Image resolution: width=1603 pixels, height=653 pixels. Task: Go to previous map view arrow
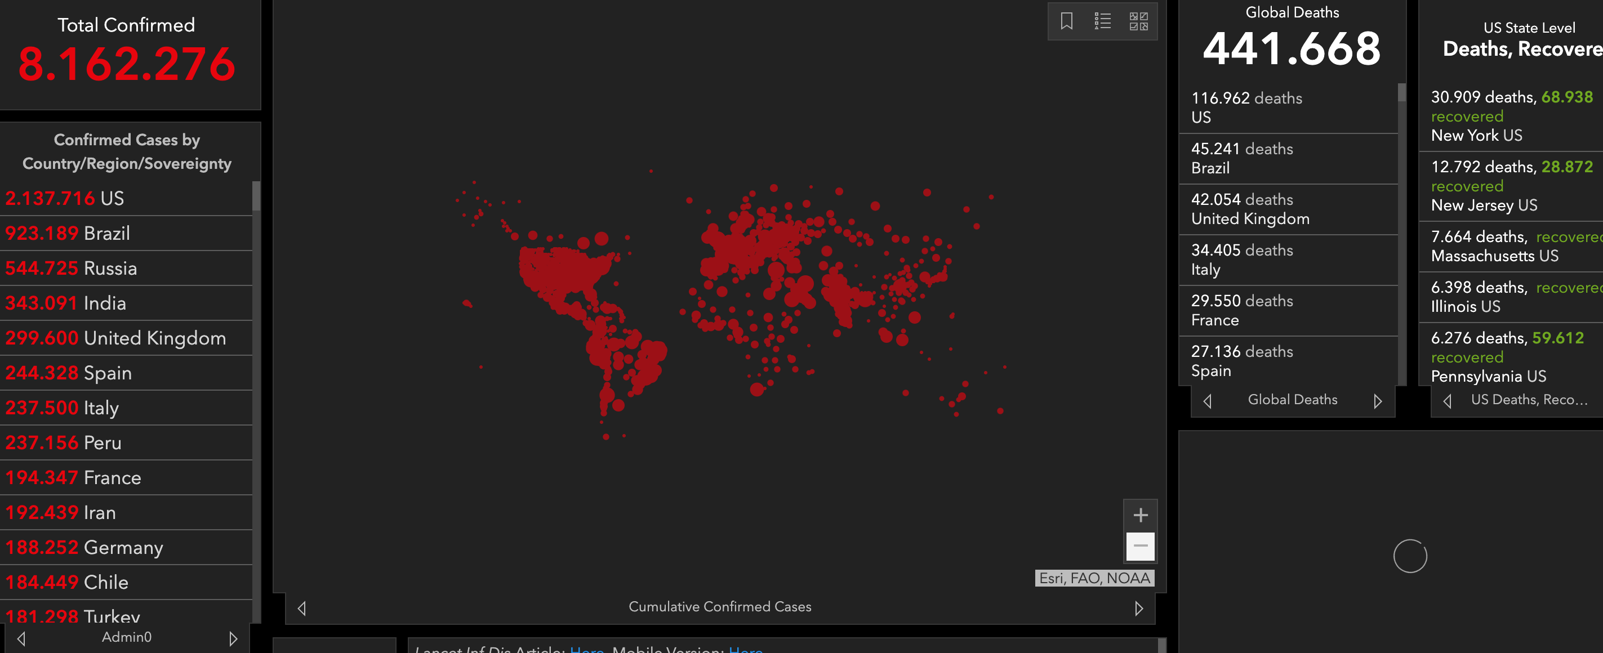click(302, 608)
